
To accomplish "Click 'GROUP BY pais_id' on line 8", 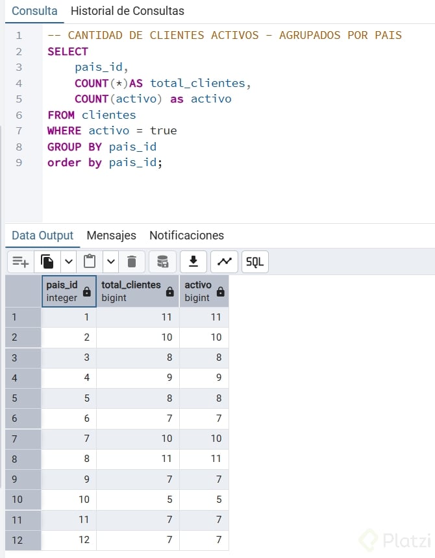I will 102,147.
